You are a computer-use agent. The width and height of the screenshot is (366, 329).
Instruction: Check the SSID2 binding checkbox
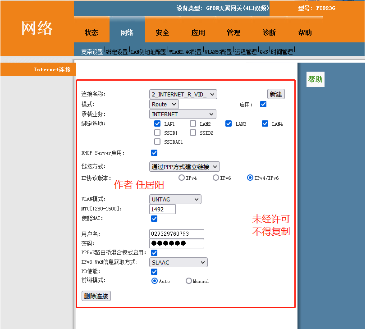[x=193, y=133]
